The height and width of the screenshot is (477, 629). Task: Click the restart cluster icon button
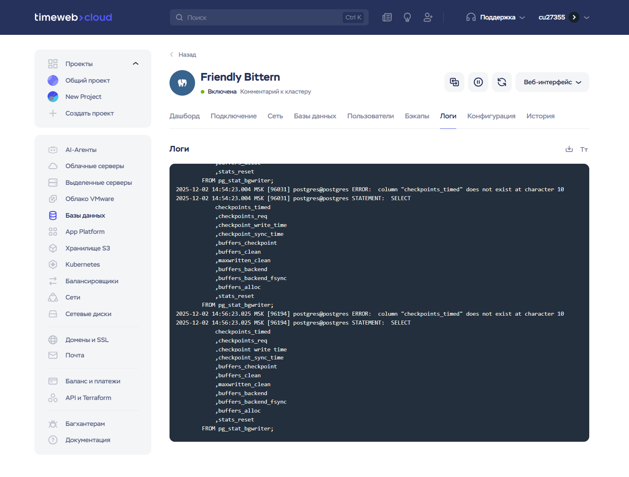point(502,82)
